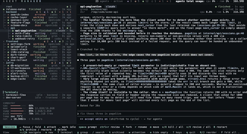The height and width of the screenshot is (134, 247).
Task: Open the View hints tab
Action: coord(6,132)
